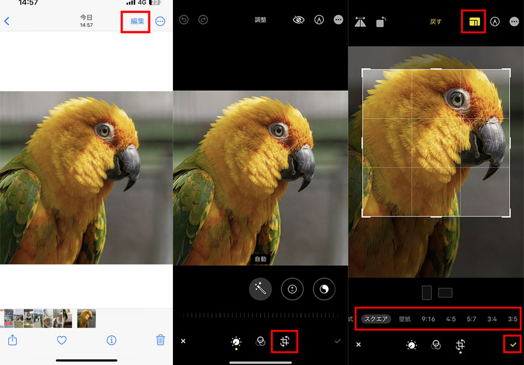Open photo info with the circled i icon
Screen dimensions: 524x365
pos(111,340)
